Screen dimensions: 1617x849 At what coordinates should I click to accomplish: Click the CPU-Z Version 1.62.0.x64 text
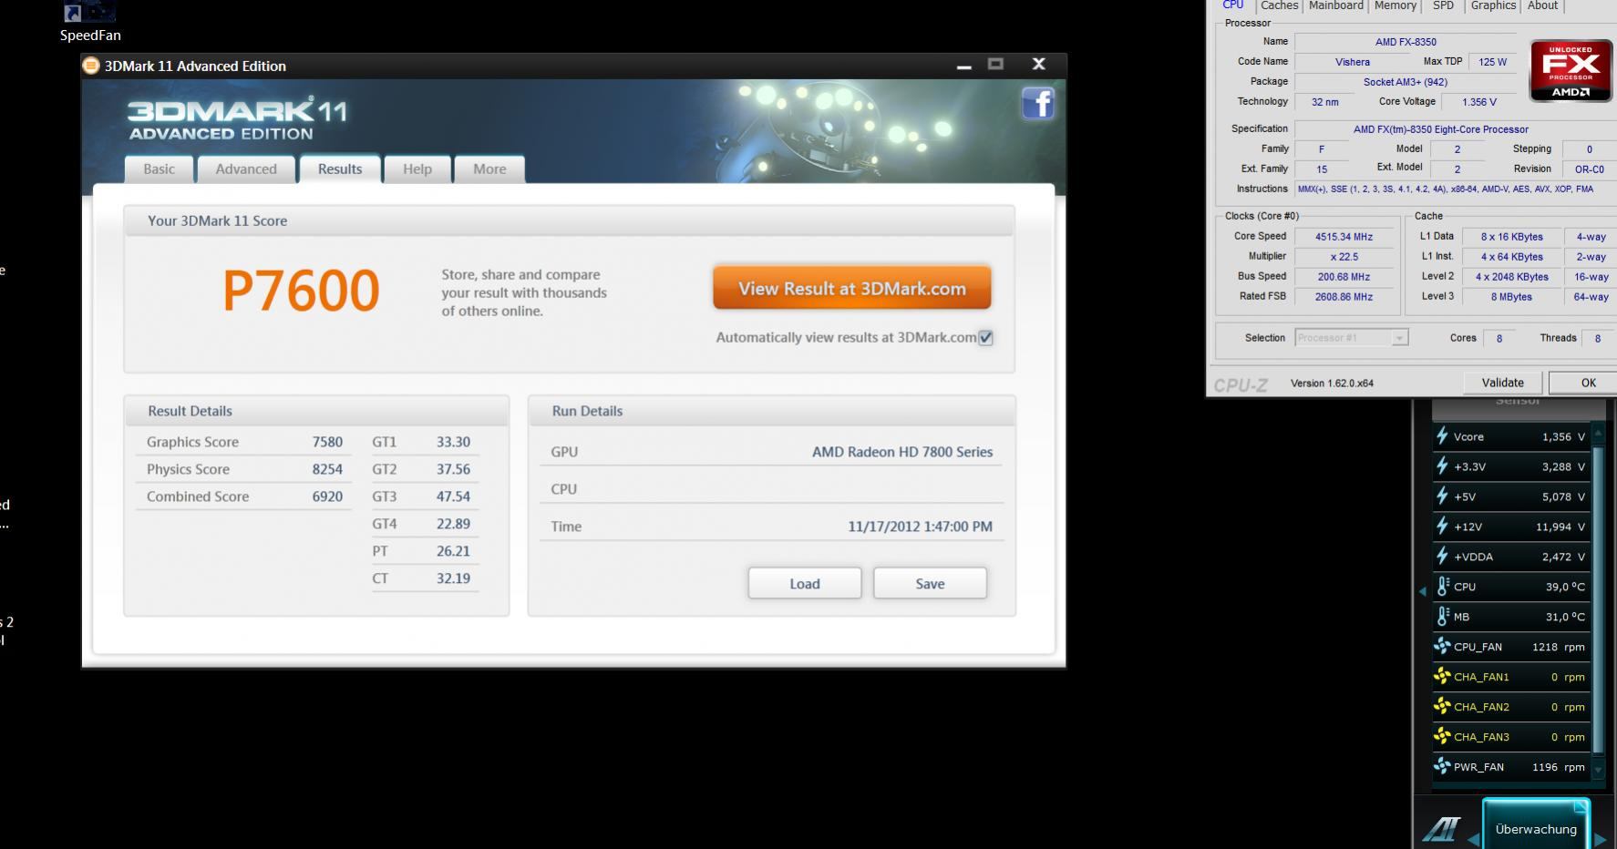pyautogui.click(x=1332, y=384)
